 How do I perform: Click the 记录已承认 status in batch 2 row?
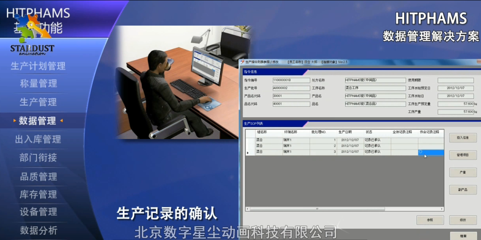click(x=377, y=146)
